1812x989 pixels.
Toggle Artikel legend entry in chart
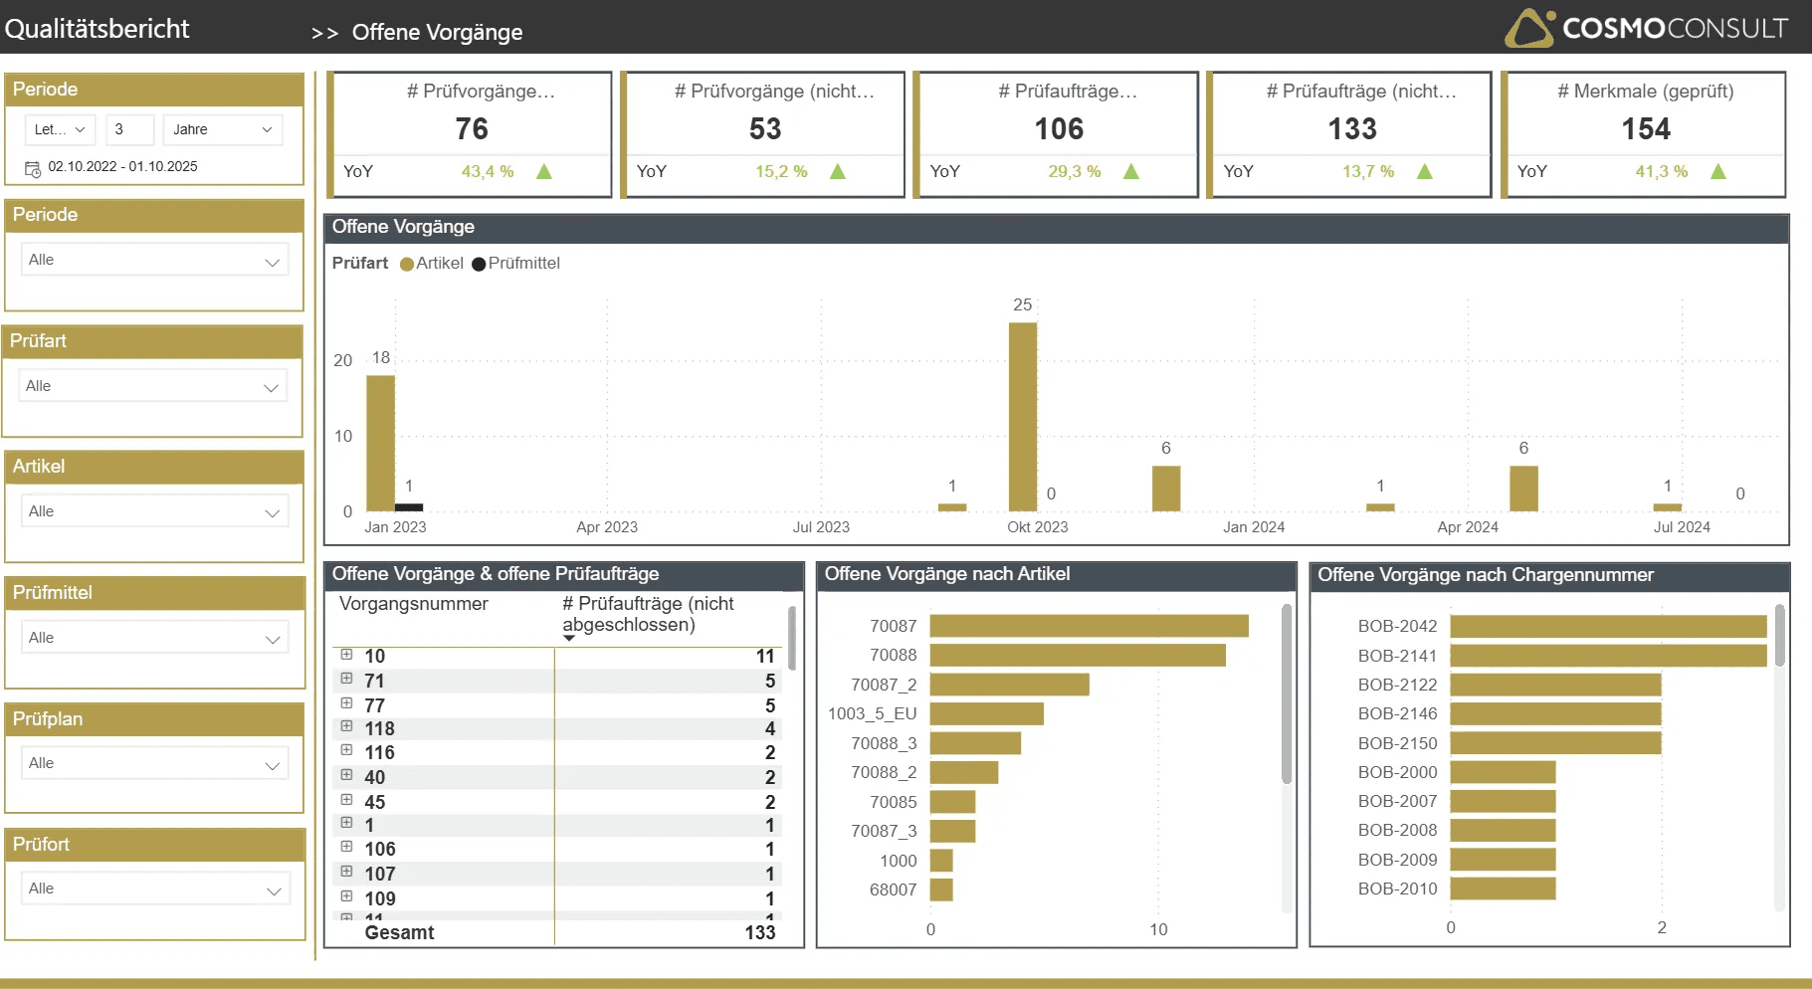(x=432, y=264)
